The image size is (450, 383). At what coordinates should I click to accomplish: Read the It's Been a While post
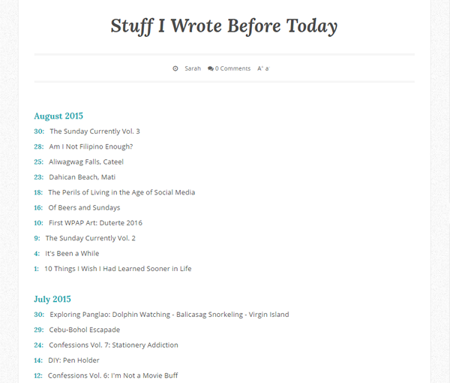pyautogui.click(x=72, y=253)
